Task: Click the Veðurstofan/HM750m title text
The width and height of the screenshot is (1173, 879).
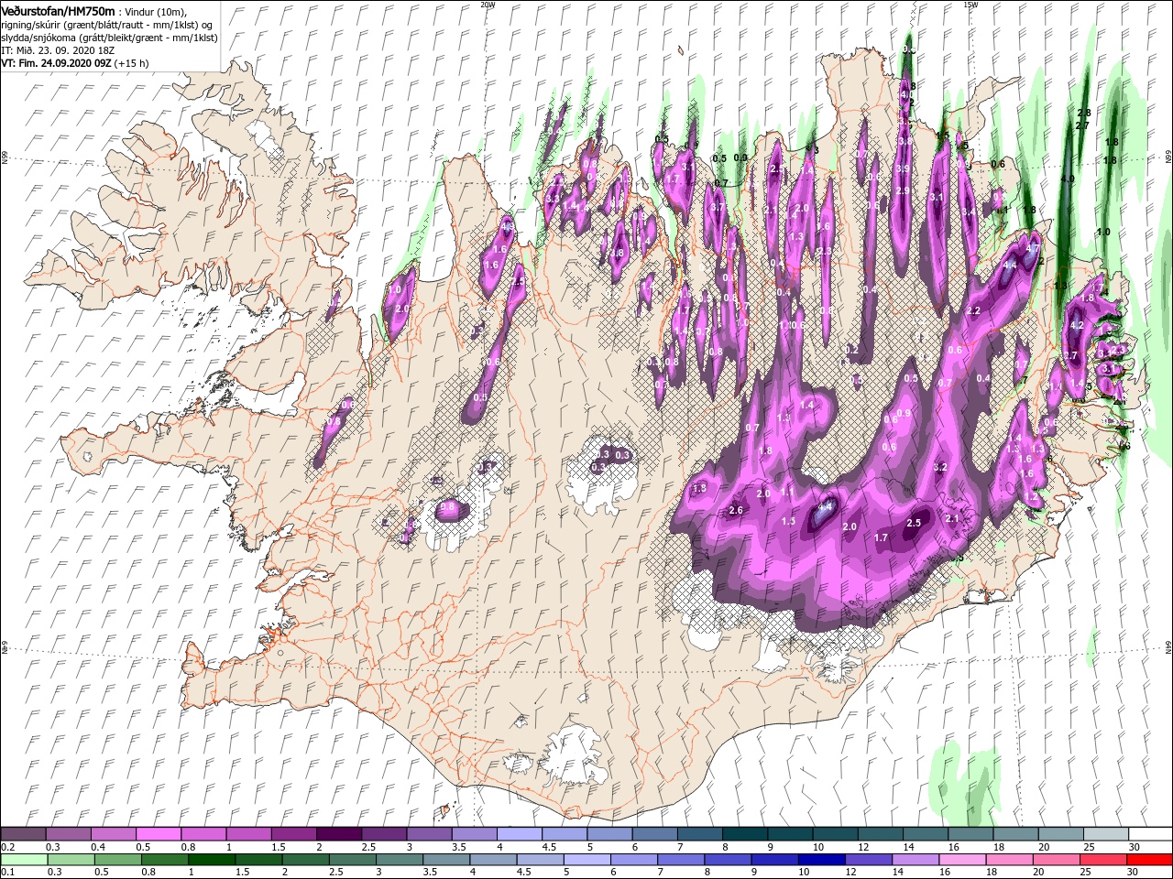Action: [58, 10]
